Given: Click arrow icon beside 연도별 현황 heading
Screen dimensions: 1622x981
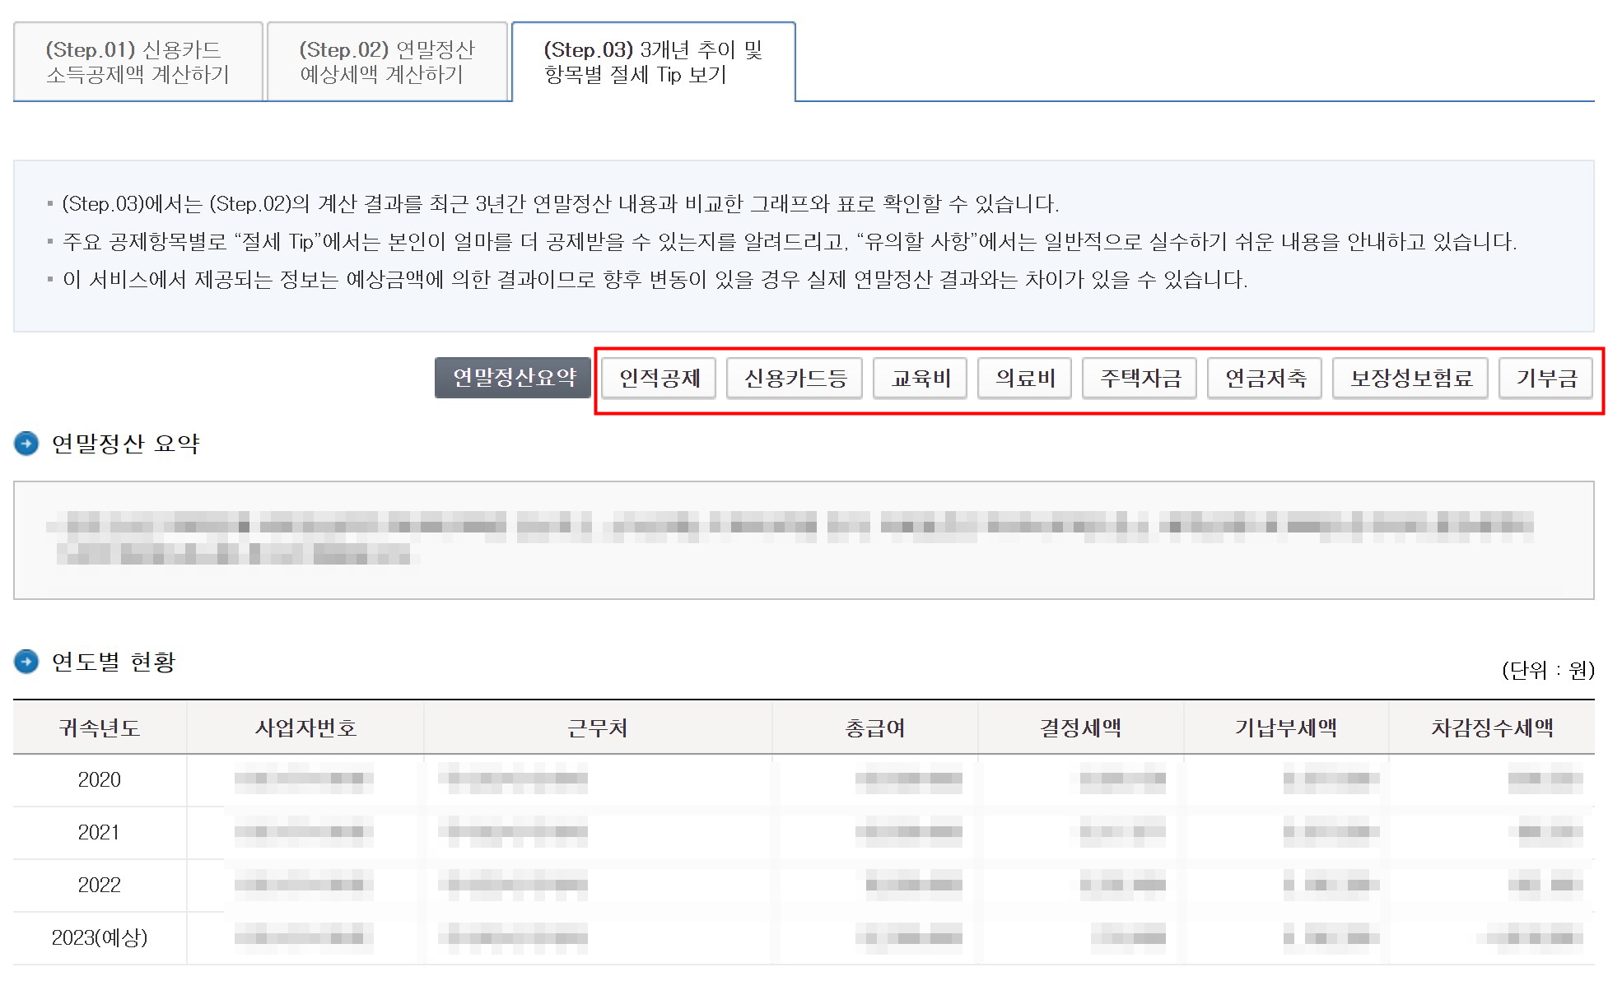Looking at the screenshot, I should [x=26, y=662].
